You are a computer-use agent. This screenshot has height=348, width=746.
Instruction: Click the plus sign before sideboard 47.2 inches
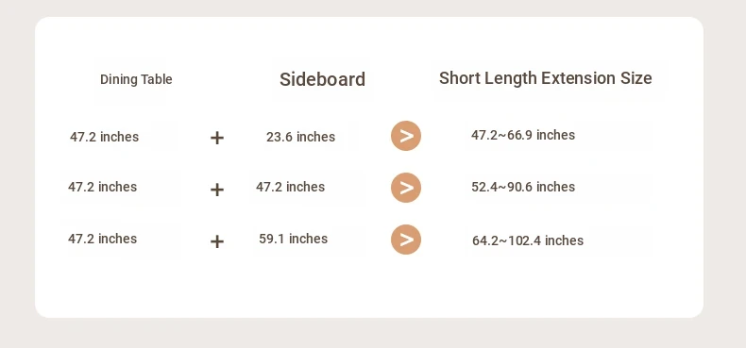217,191
